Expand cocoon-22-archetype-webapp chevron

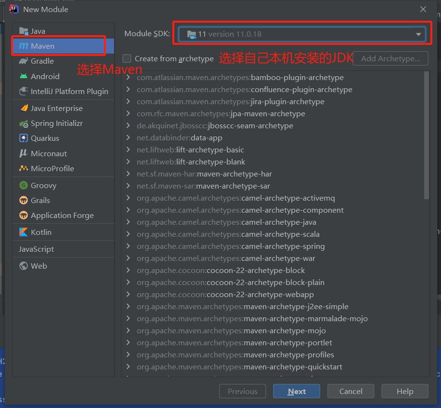pos(128,294)
